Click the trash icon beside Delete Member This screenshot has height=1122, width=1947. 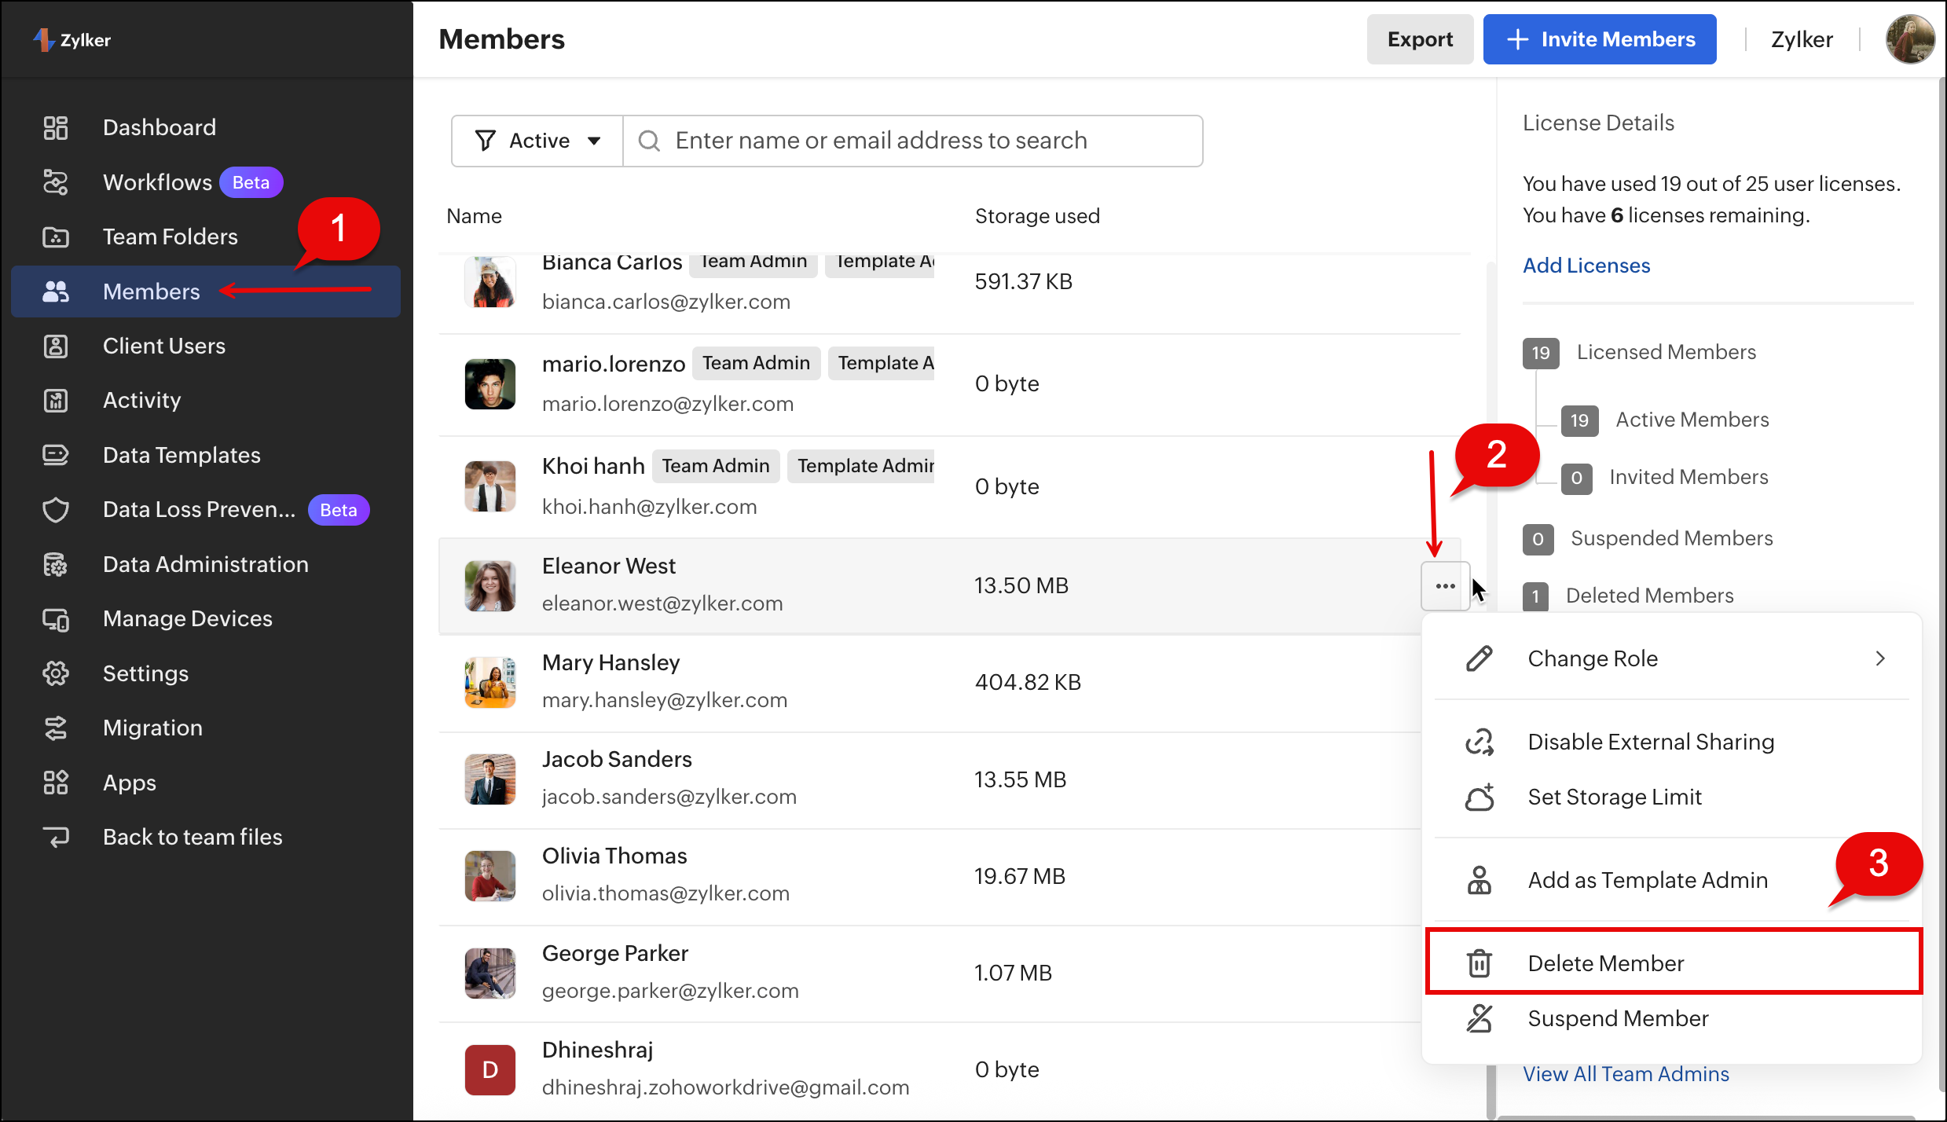click(1479, 963)
